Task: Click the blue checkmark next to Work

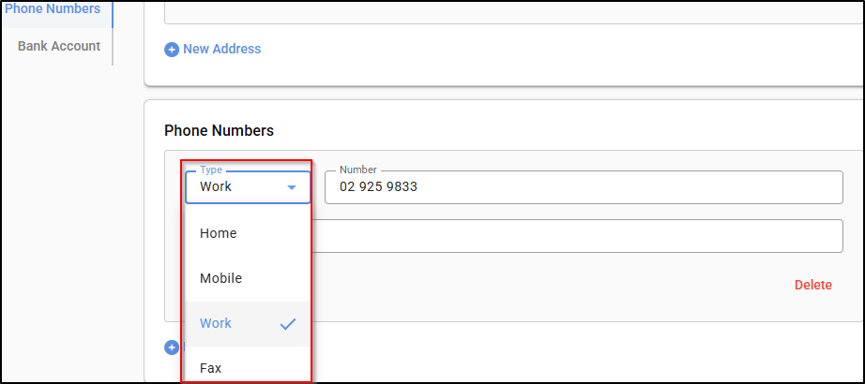Action: click(288, 324)
